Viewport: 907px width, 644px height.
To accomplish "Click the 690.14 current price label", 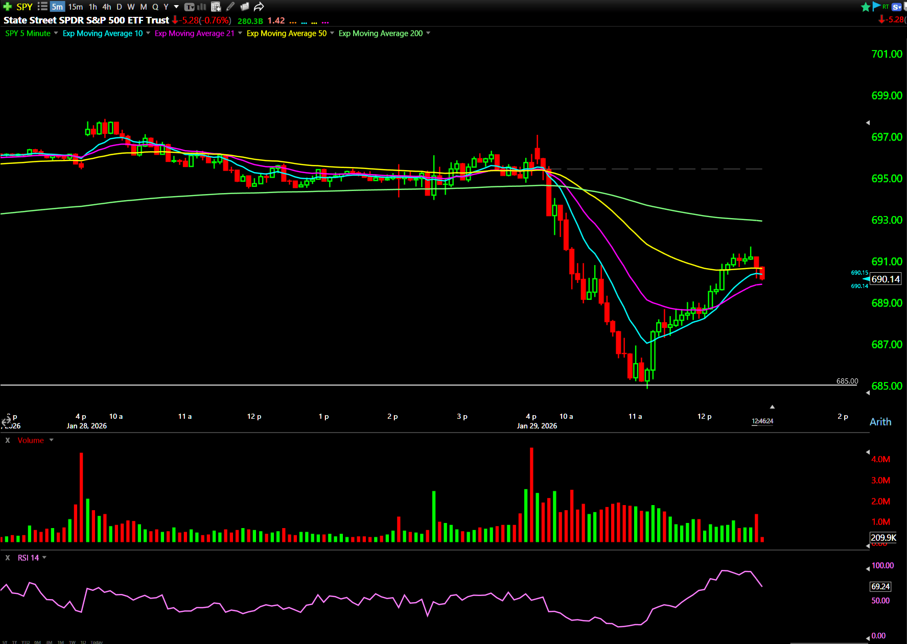I will click(x=886, y=279).
